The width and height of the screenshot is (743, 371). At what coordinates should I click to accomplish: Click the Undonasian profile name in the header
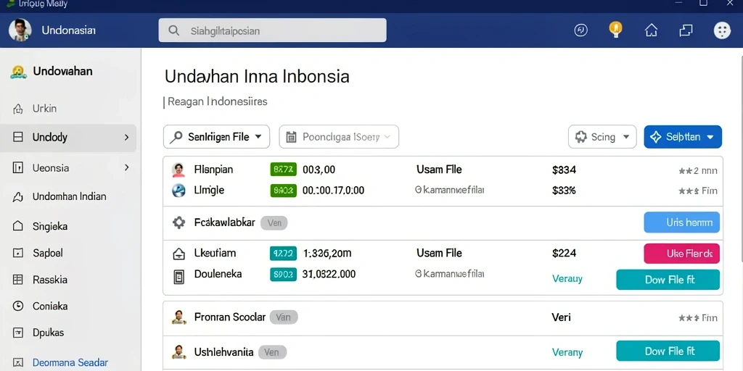click(69, 30)
